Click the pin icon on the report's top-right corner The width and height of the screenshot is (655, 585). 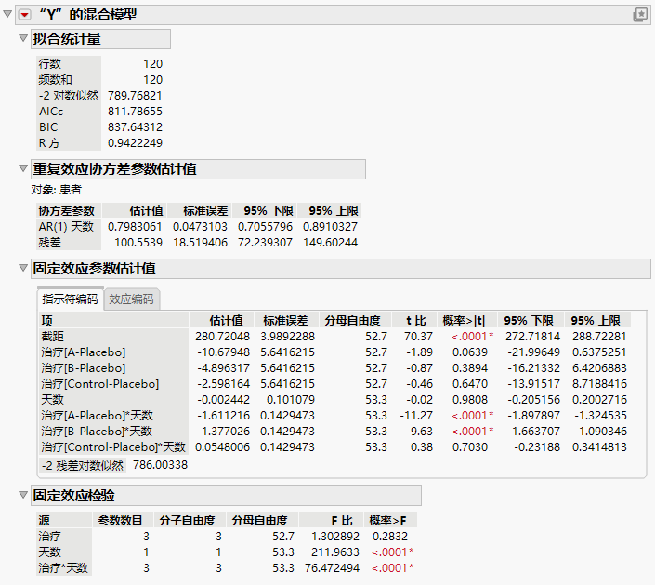click(x=640, y=15)
